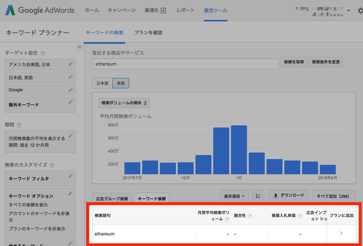Viewport: 363px width, 246px height.
Task: Click 候補を取得 button
Action: coord(294,62)
